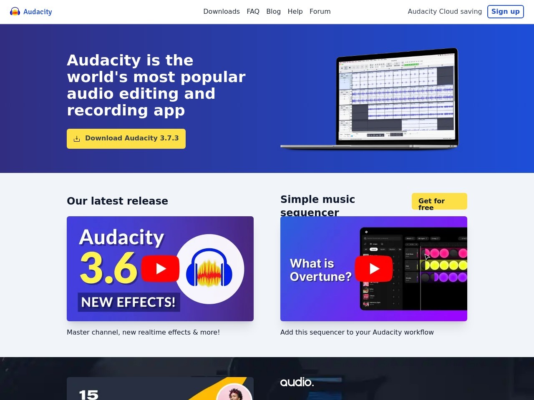The image size is (534, 400).
Task: Open the Downloads menu item
Action: 222,12
